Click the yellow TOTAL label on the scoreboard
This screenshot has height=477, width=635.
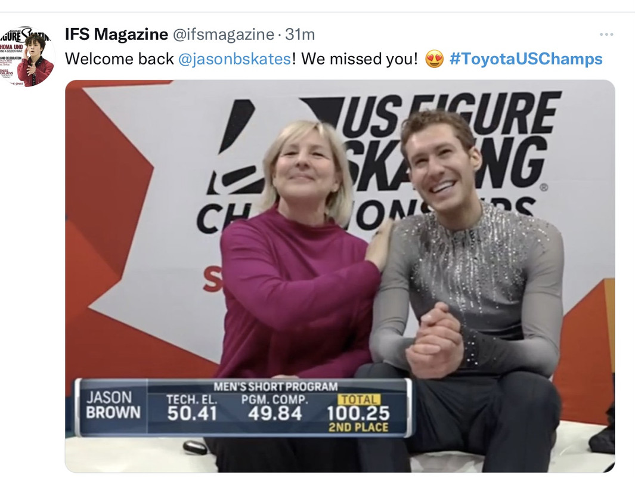point(359,400)
